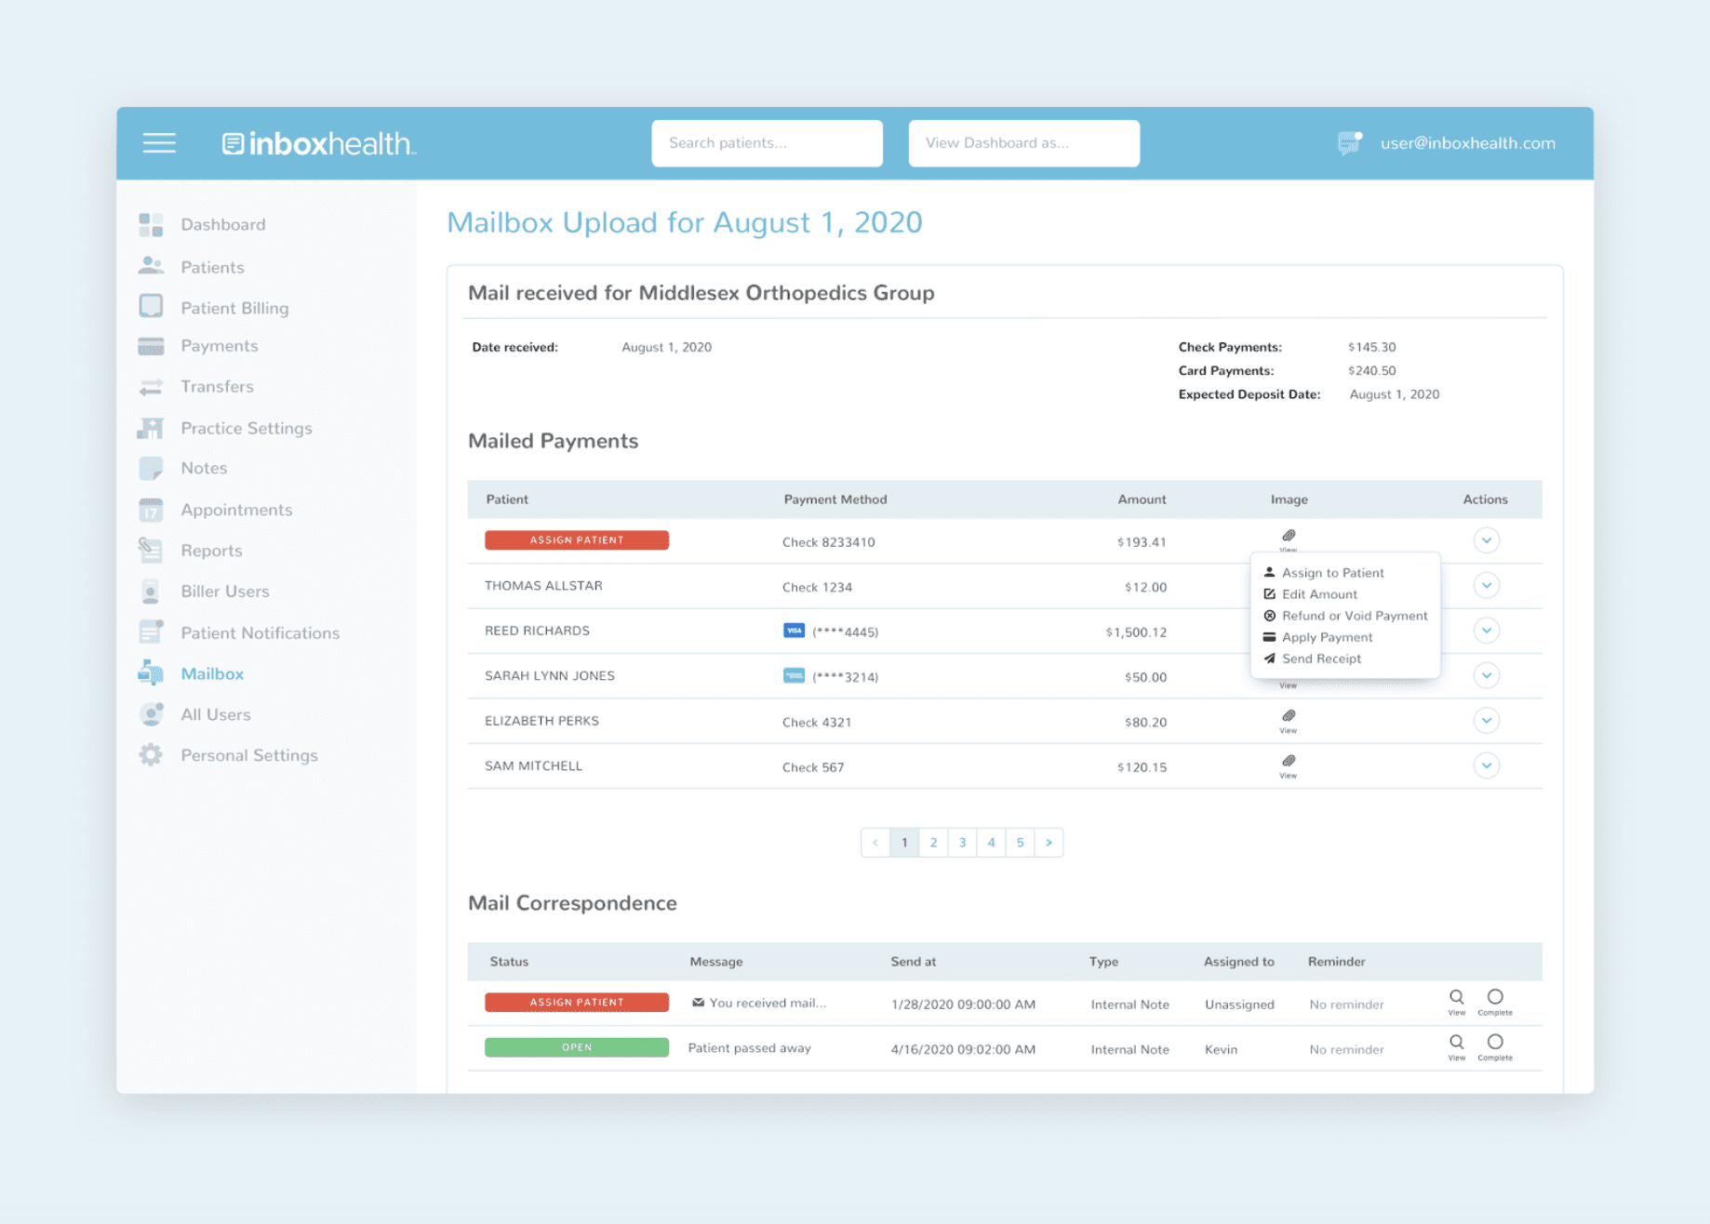Go to page 3 of Mailed Payments
1710x1224 pixels.
tap(962, 843)
